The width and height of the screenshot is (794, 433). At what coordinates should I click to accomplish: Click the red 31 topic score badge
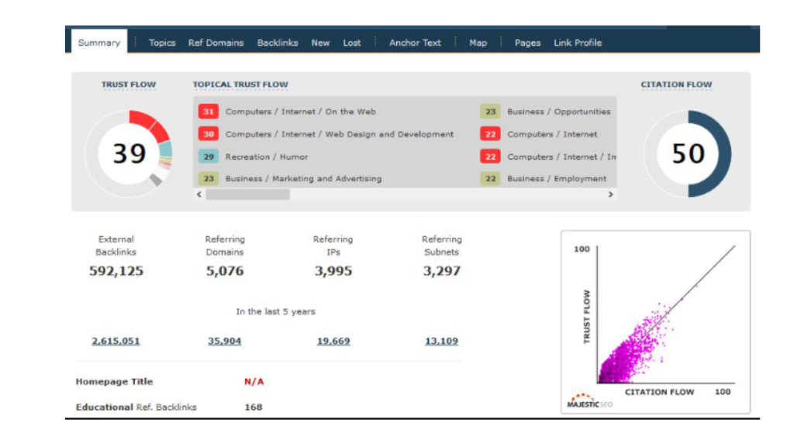208,112
